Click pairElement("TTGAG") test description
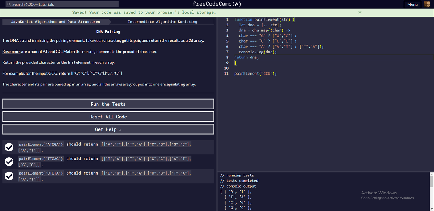 click(105, 162)
